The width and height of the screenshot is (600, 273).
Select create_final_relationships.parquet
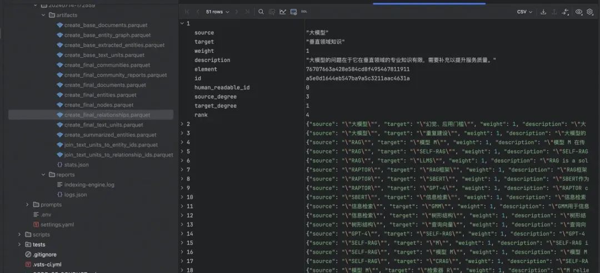tap(107, 115)
